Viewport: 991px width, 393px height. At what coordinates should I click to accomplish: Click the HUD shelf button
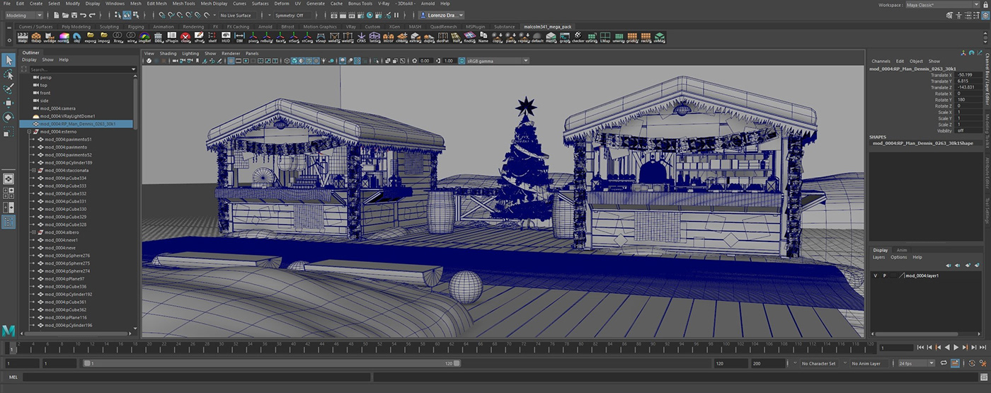click(x=226, y=38)
